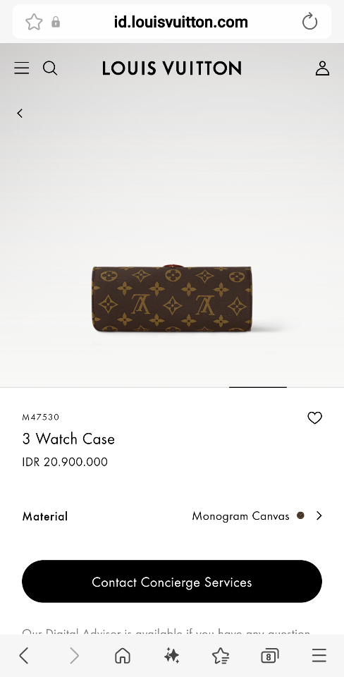Click the Contact Concierge Services button
344x677 pixels.
point(172,581)
